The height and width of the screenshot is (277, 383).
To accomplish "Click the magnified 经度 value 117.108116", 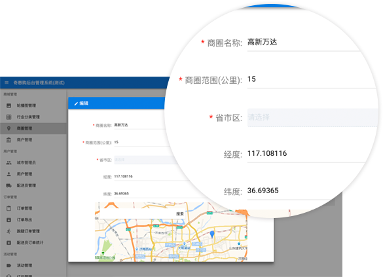I will (267, 153).
